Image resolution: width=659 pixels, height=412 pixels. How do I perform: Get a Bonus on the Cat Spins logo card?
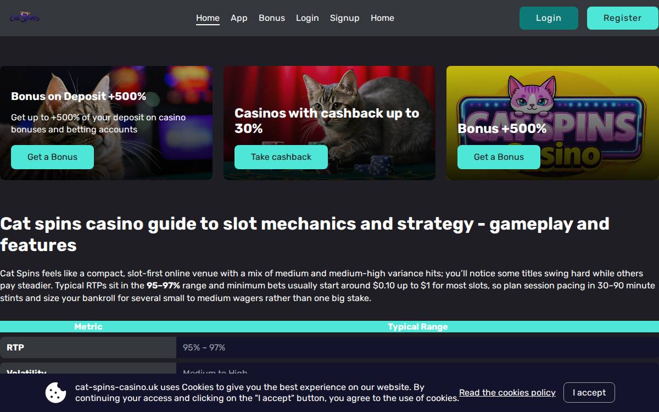[x=499, y=157]
